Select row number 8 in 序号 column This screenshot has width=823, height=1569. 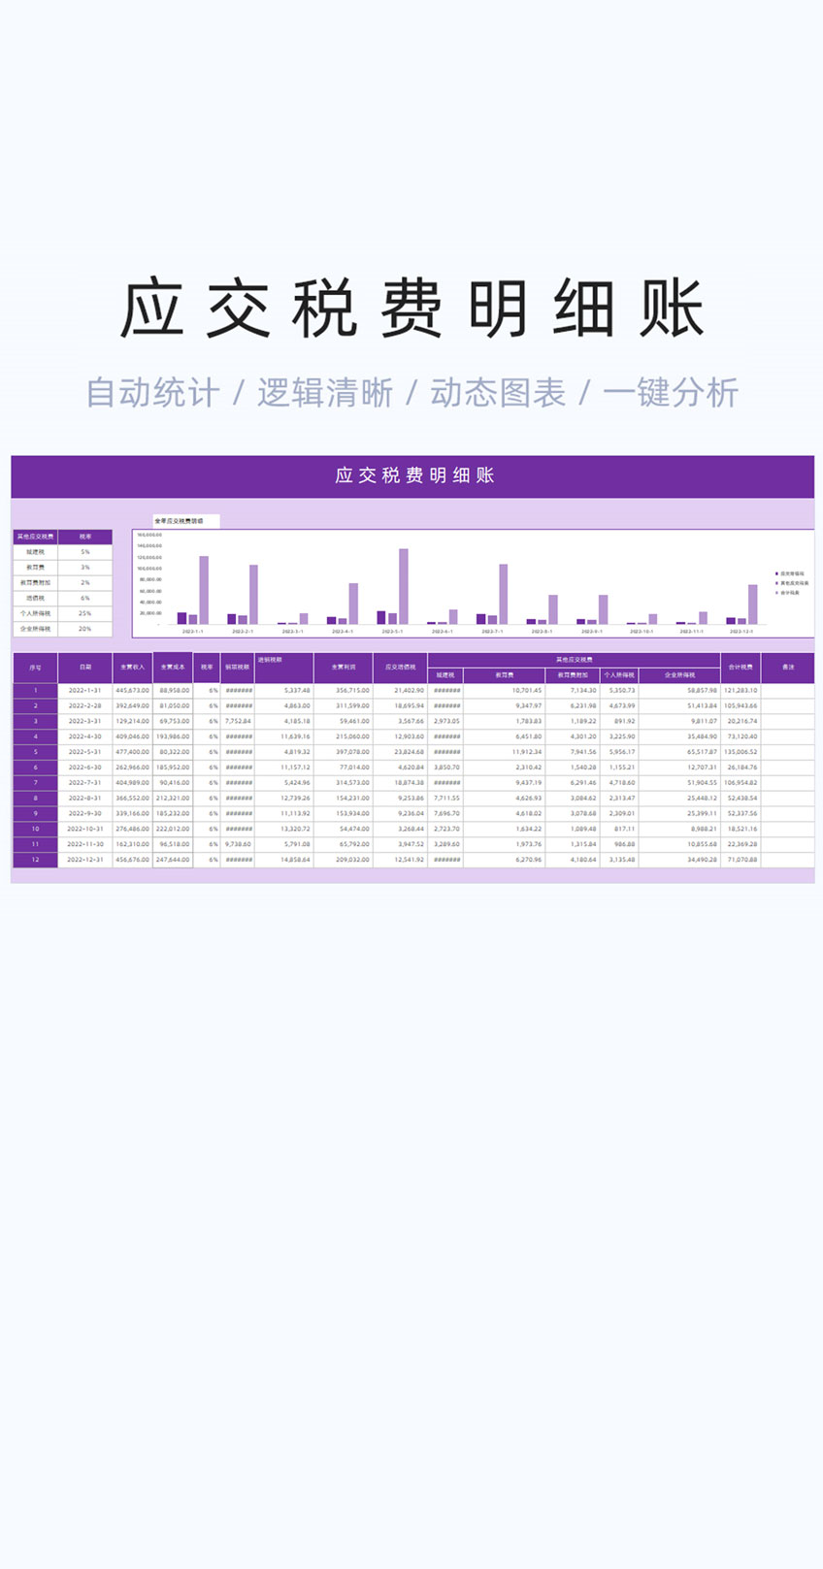click(x=36, y=798)
